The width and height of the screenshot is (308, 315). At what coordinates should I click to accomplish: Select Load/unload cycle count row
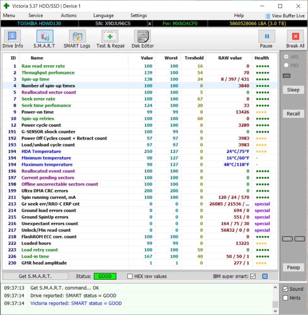click(x=140, y=145)
